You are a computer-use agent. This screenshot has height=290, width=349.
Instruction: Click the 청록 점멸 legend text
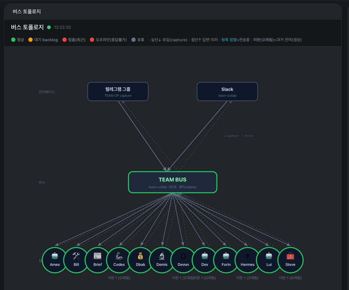(x=229, y=40)
